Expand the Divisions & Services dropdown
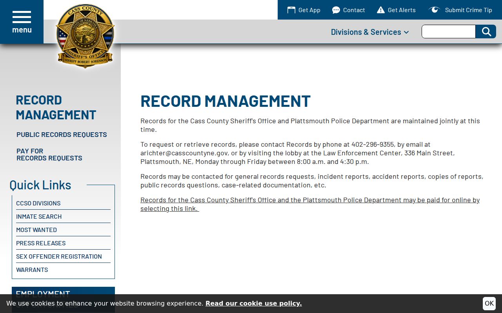This screenshot has height=313, width=502. click(370, 32)
